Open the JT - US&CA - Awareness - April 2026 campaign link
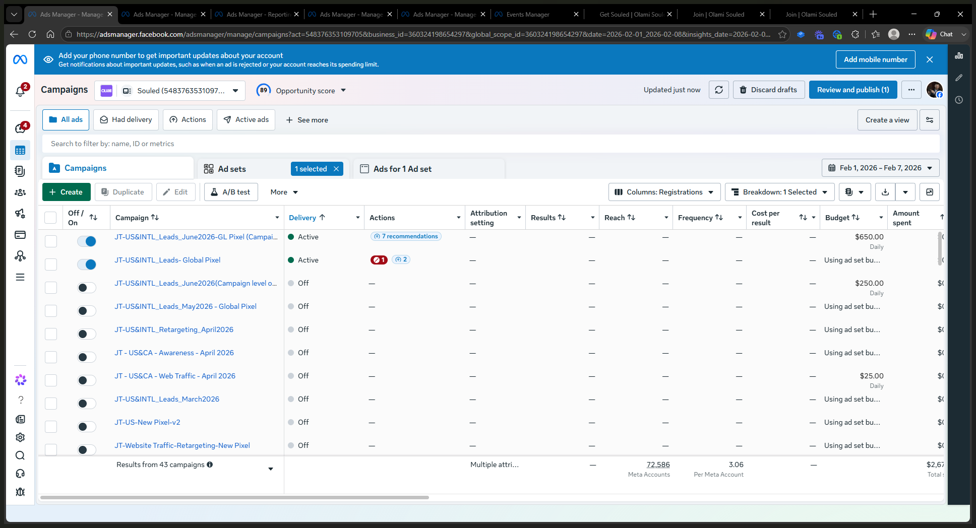 point(174,353)
